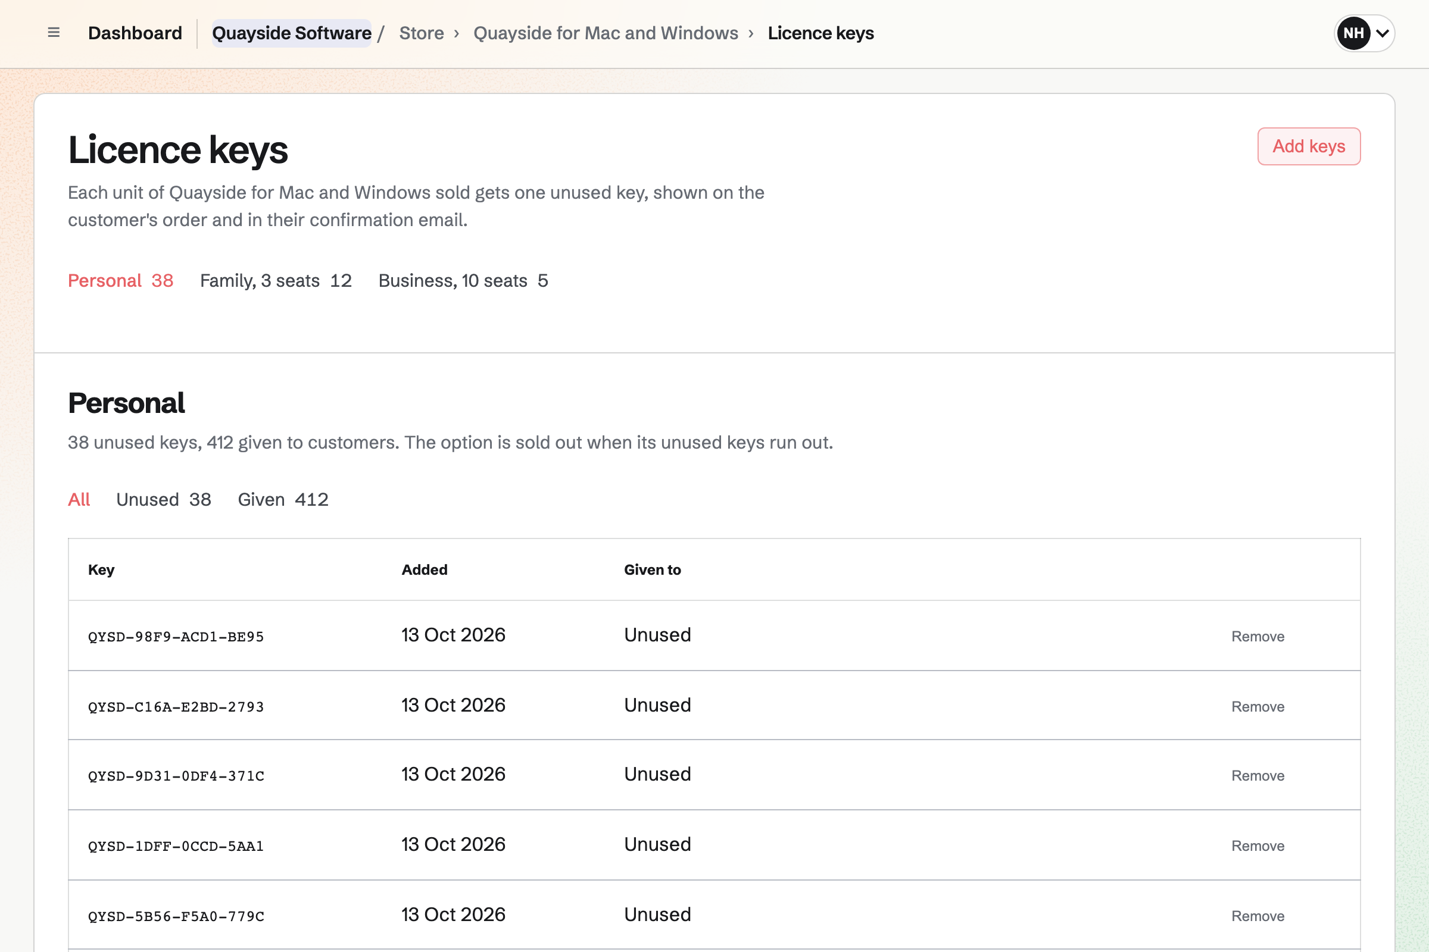Click key text QYSD-98F9-ACD1-BE95
The height and width of the screenshot is (952, 1429).
coord(176,637)
